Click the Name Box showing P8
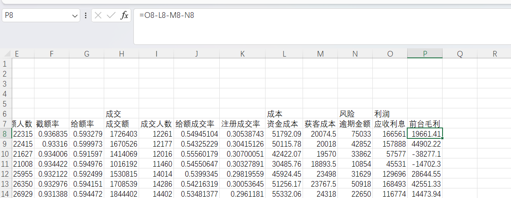511x198 pixels. 37,16
